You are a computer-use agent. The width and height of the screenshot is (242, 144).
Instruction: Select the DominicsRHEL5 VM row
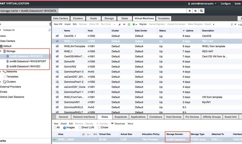click(147, 107)
